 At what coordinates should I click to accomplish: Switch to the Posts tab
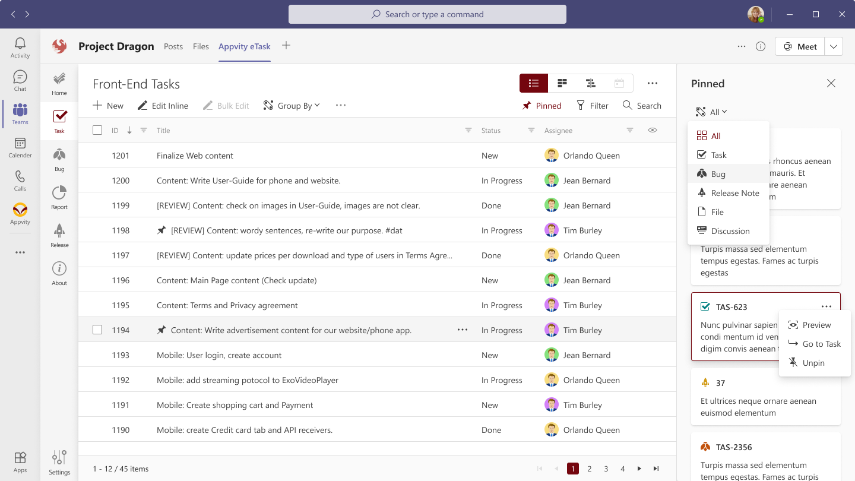coord(173,46)
